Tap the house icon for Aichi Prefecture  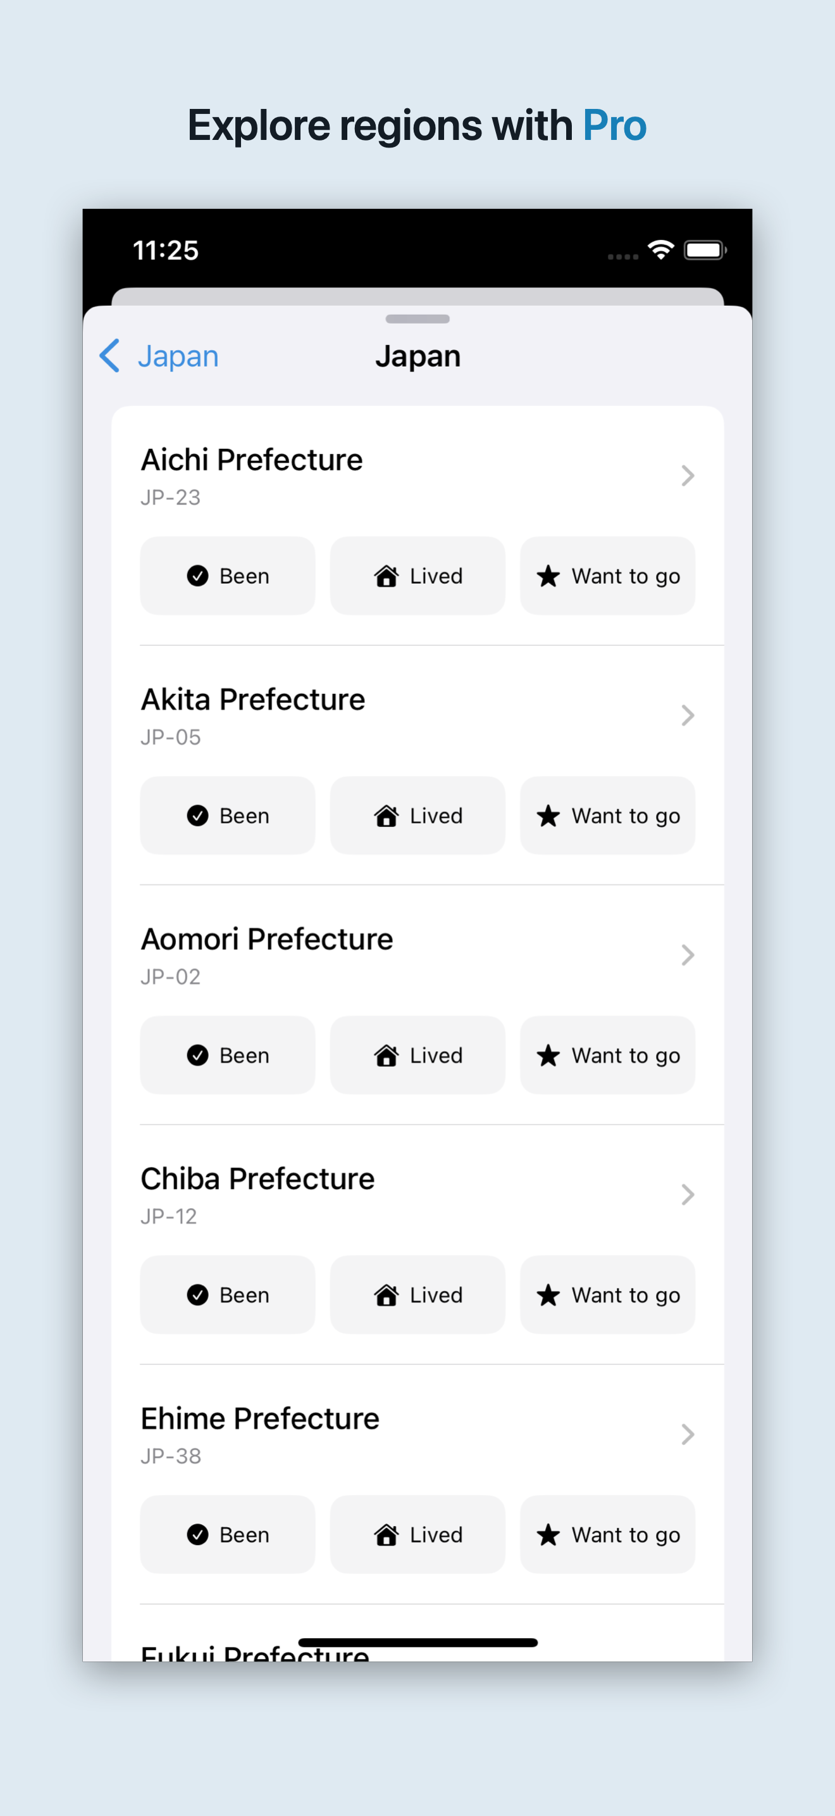386,576
